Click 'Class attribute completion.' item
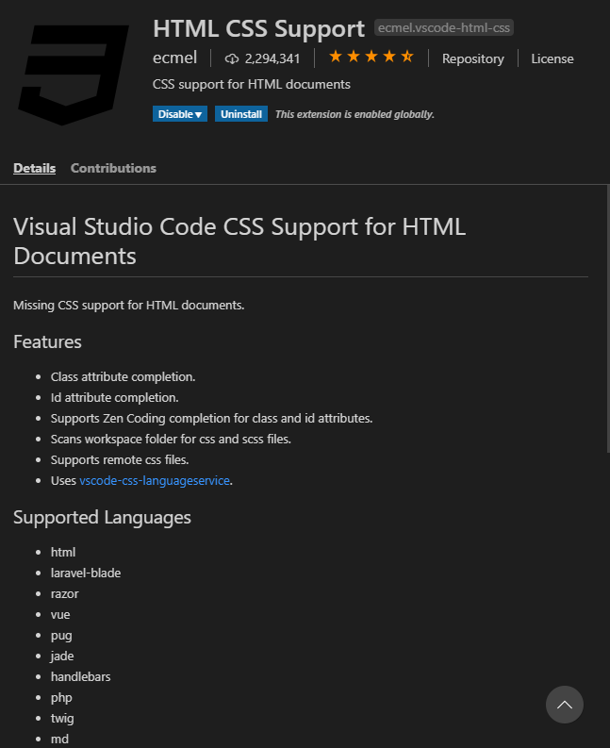The width and height of the screenshot is (610, 748). (x=124, y=377)
